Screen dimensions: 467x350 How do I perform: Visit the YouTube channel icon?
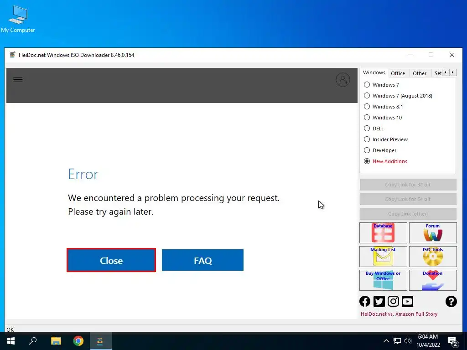[407, 301]
